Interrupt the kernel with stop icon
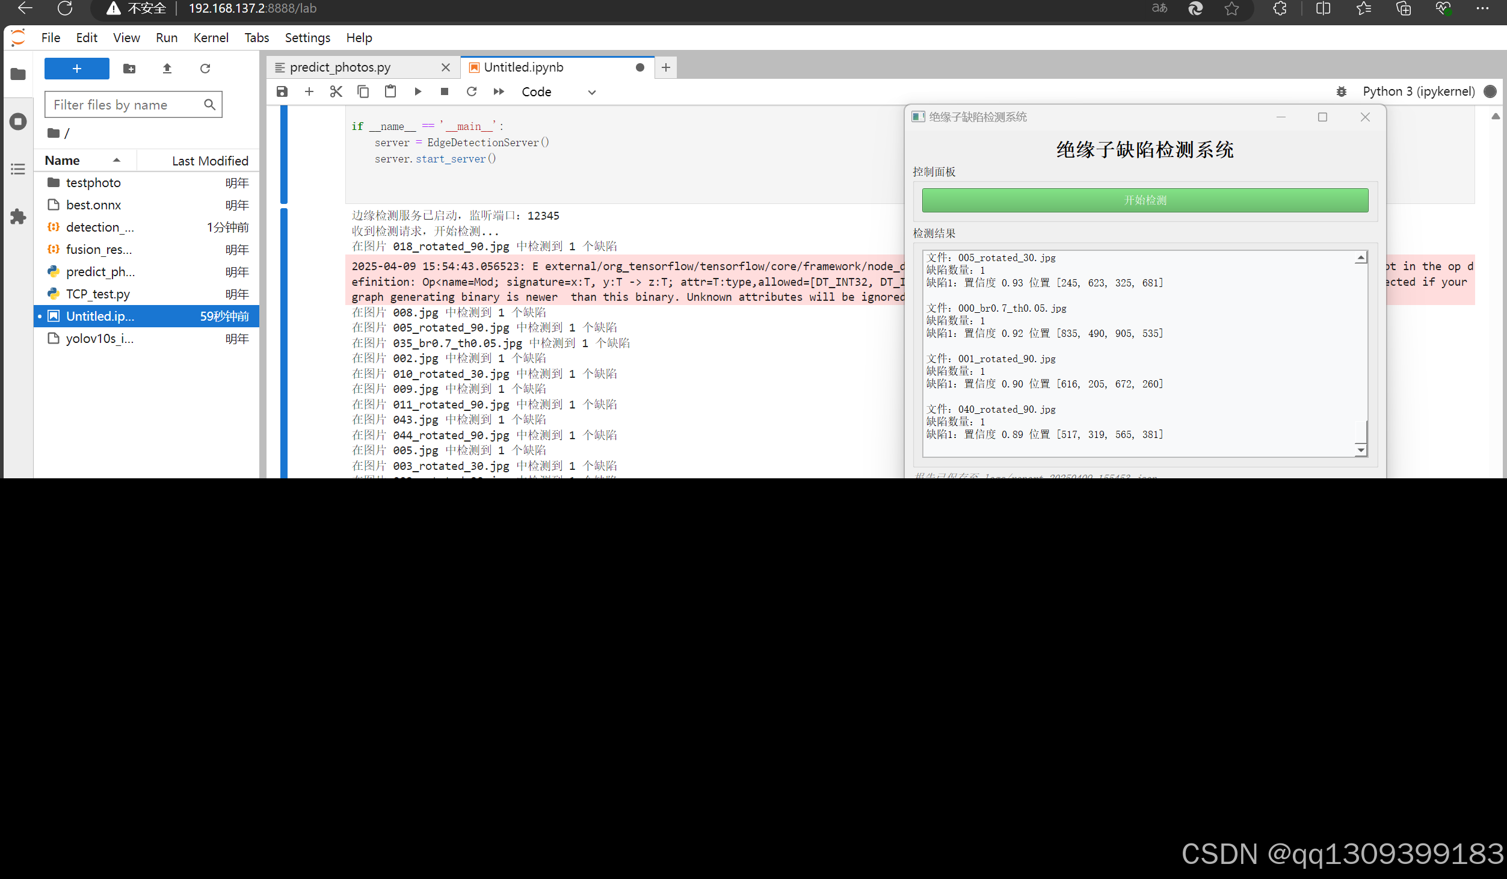The width and height of the screenshot is (1507, 879). (x=445, y=91)
